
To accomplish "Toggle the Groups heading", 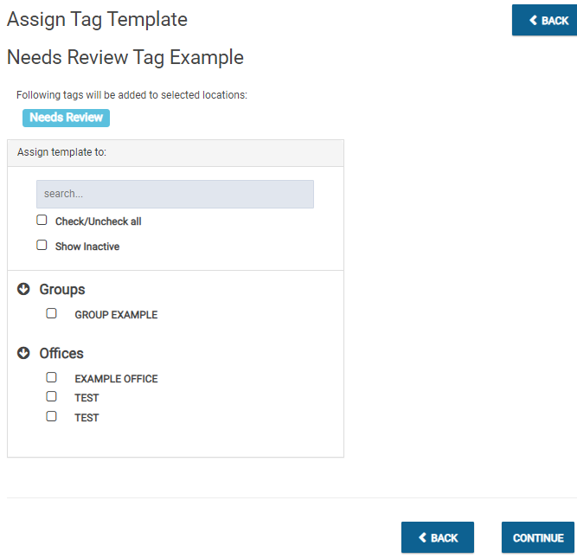I will click(x=62, y=290).
